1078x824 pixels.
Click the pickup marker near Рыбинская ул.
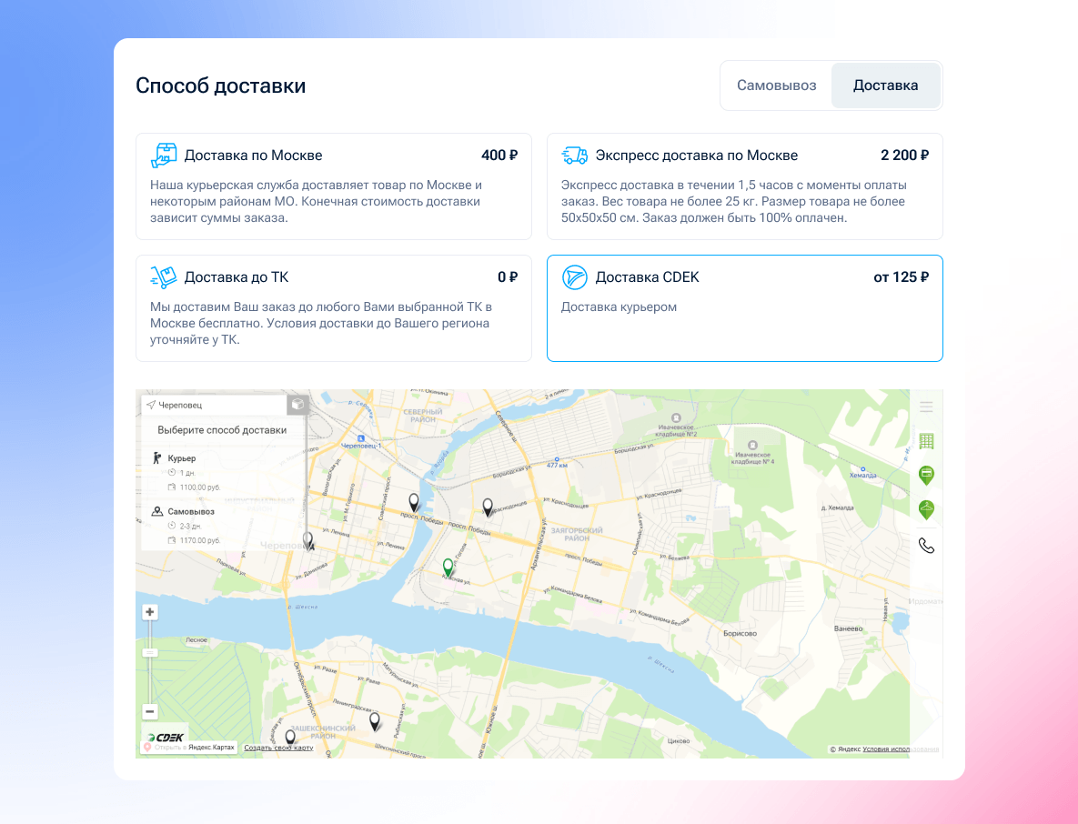coord(375,721)
